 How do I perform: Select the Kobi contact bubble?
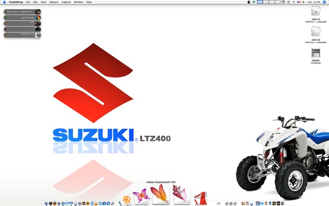(x=22, y=23)
